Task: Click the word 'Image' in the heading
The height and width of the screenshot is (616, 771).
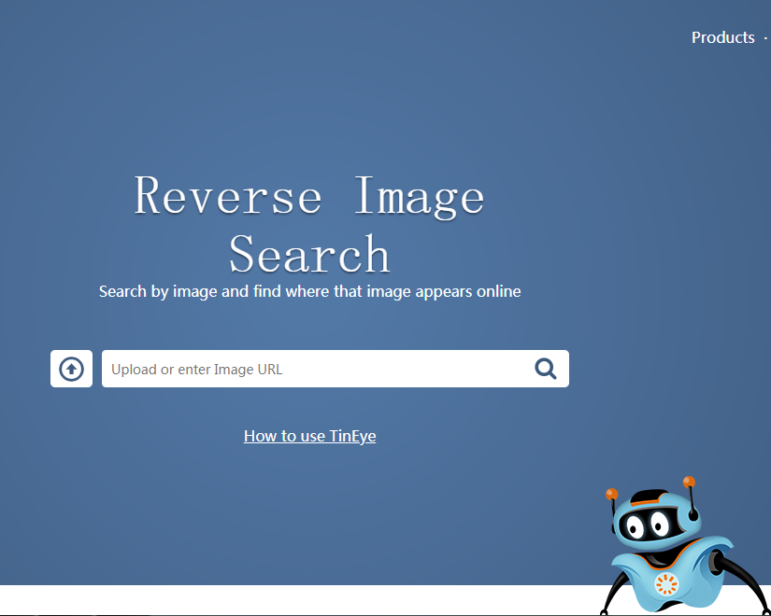Action: click(420, 197)
